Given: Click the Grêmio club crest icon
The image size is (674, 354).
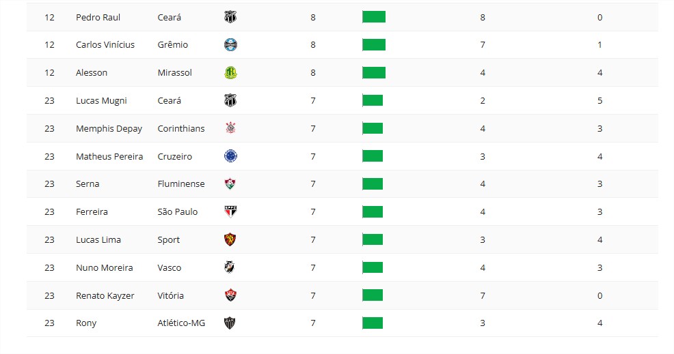Looking at the screenshot, I should point(230,45).
